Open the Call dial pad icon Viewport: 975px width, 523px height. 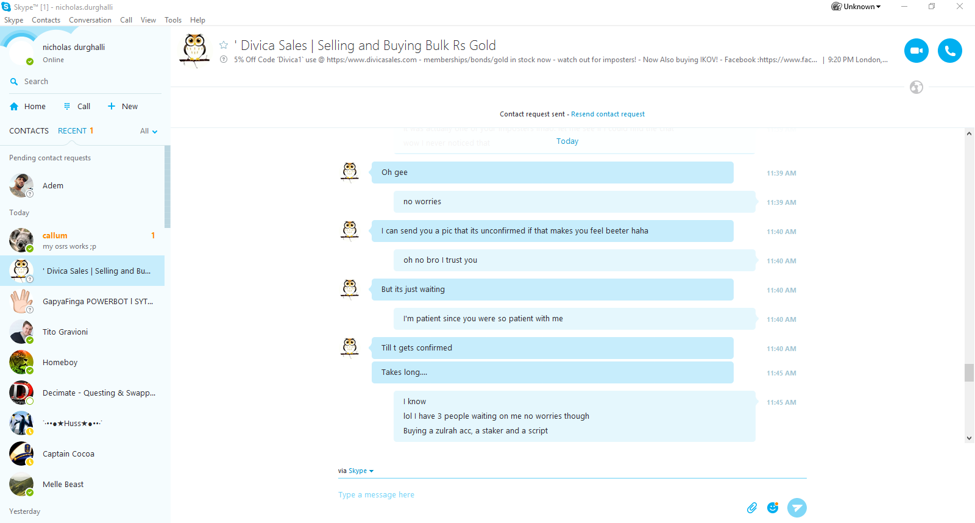click(x=67, y=106)
